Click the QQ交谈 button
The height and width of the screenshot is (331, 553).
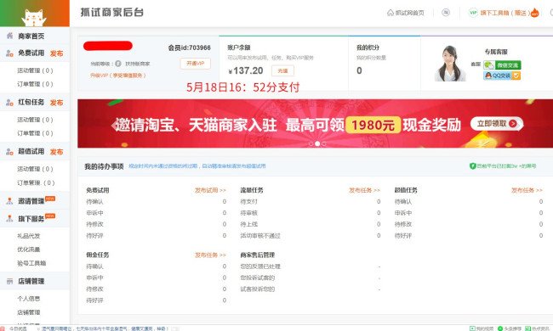pyautogui.click(x=501, y=76)
